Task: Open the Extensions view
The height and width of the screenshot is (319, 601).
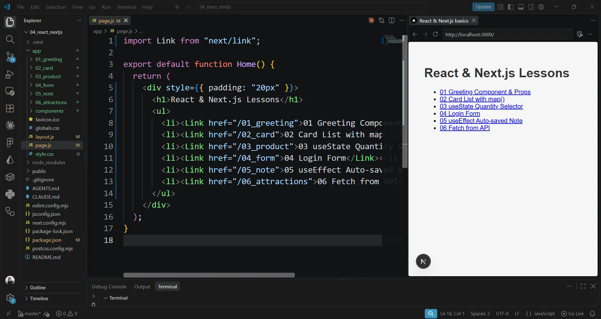Action: click(10, 109)
